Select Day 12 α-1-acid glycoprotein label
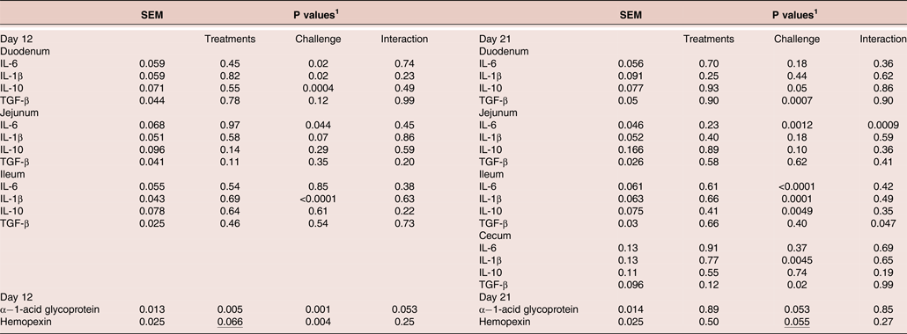This screenshot has height=334, width=907. point(49,309)
